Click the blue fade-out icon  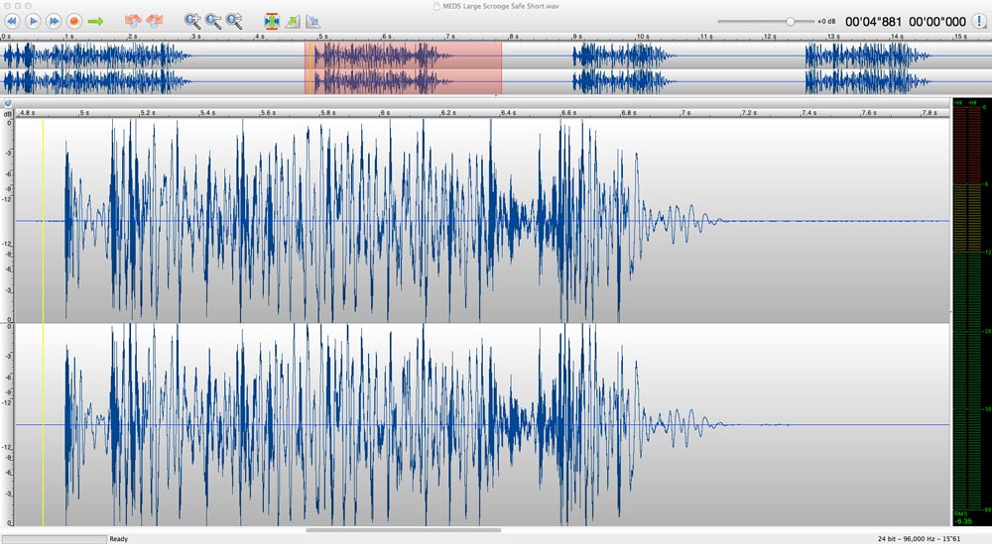[312, 21]
